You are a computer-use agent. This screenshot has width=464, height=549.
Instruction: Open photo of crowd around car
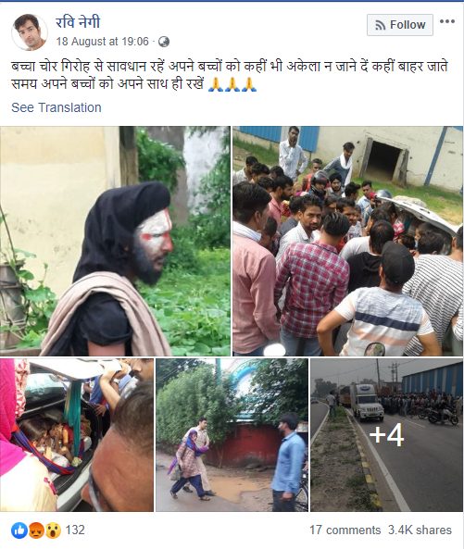(x=347, y=241)
